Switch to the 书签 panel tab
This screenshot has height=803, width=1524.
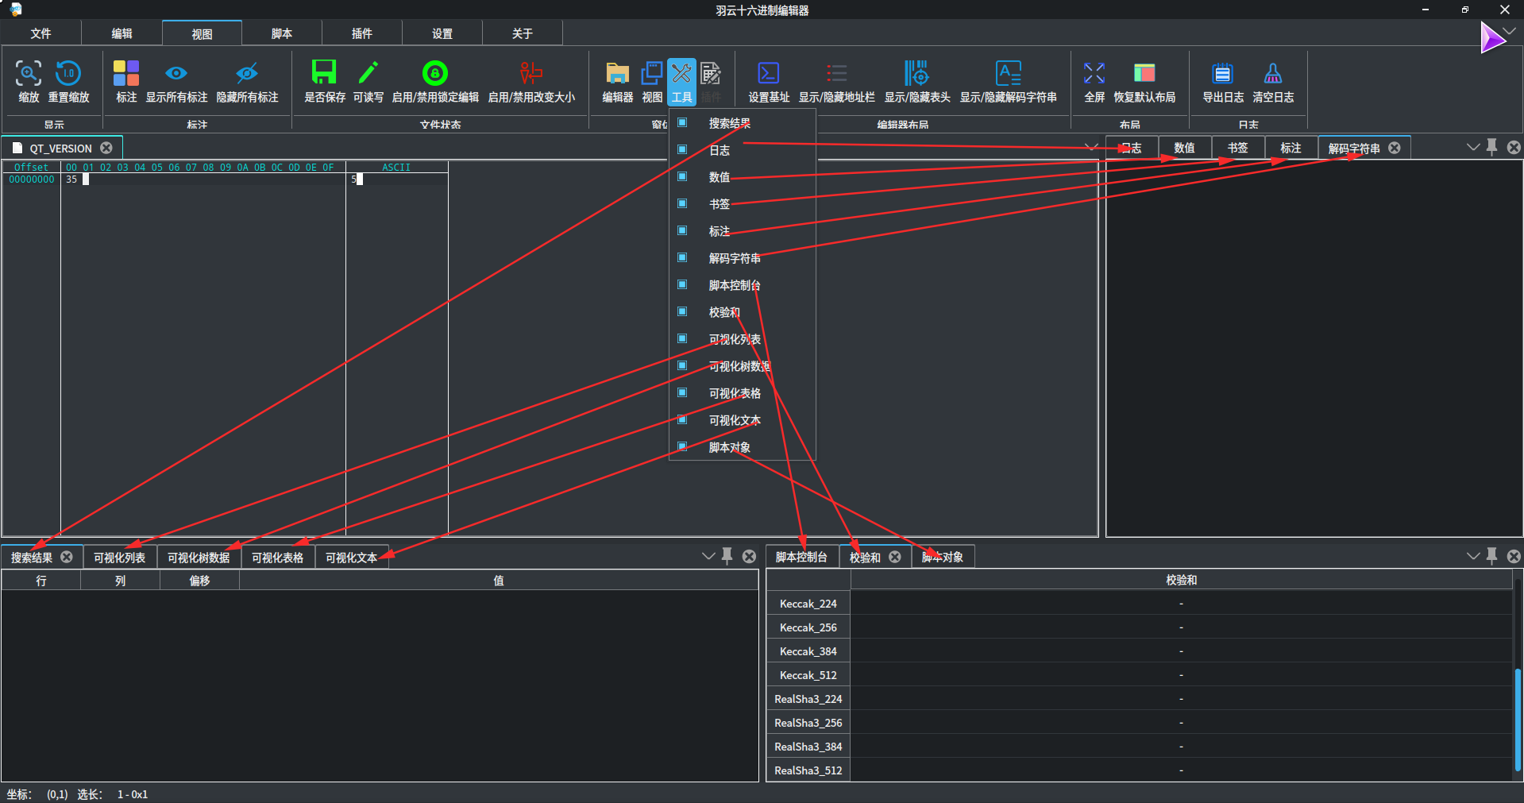click(x=1237, y=148)
